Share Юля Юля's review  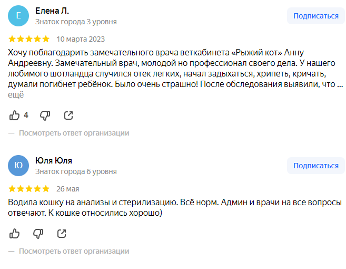[61, 233]
